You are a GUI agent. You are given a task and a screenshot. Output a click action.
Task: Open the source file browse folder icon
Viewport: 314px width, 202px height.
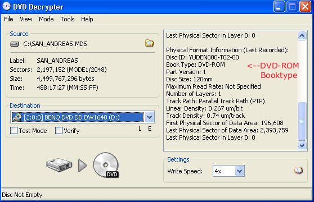149,43
